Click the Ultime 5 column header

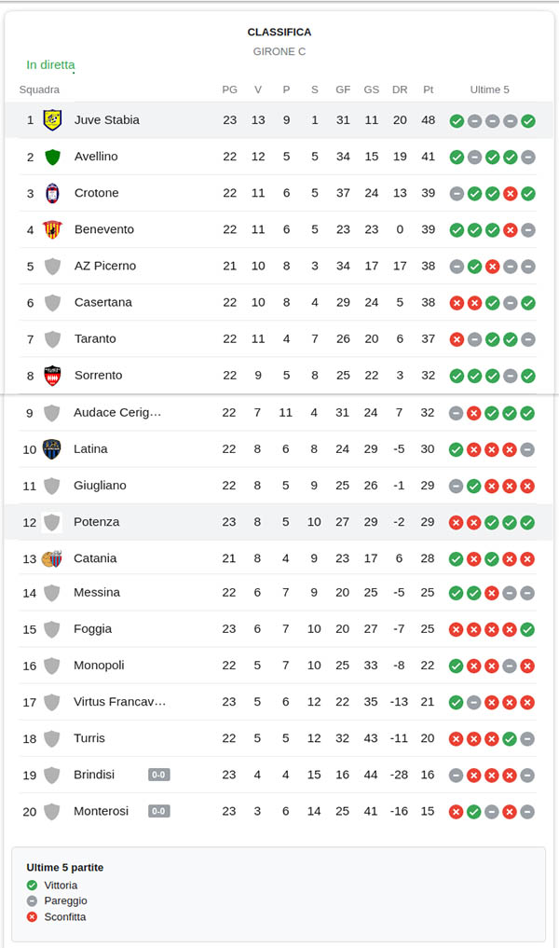click(x=490, y=90)
